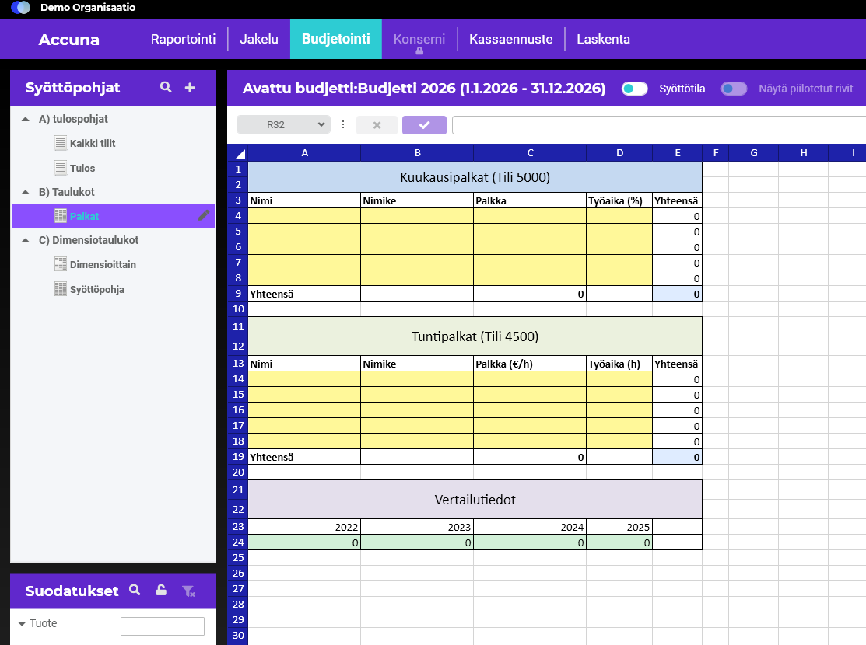Select column G header
The image size is (866, 645).
point(754,153)
